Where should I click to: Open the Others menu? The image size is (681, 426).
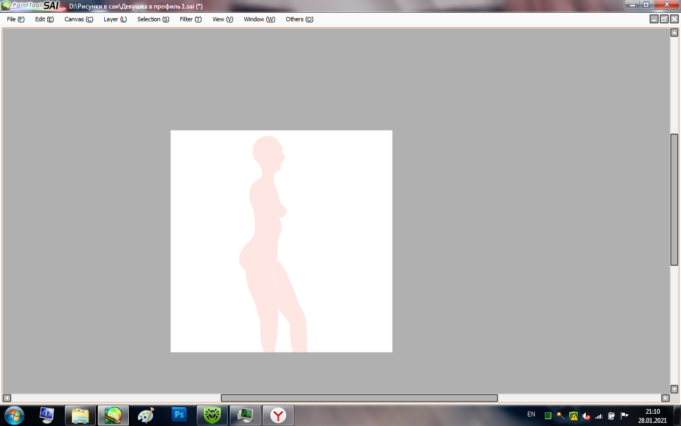(x=300, y=19)
